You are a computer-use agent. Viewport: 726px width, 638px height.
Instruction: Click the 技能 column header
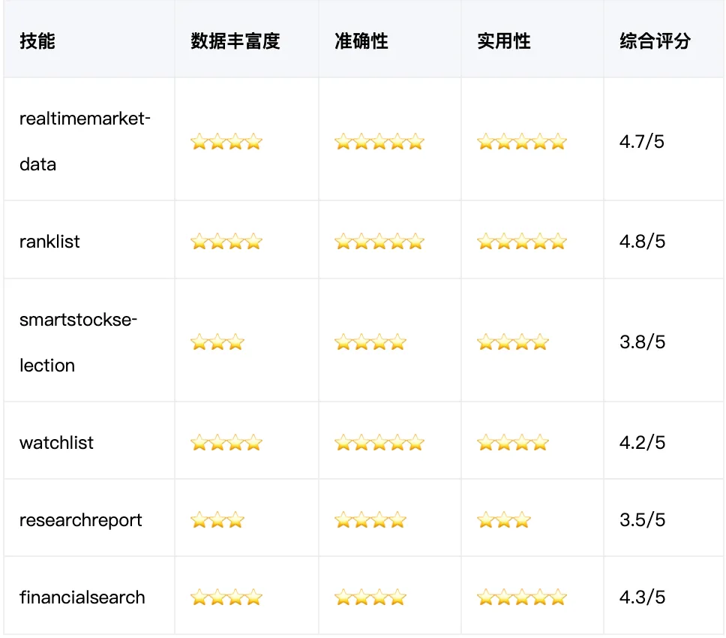click(37, 41)
